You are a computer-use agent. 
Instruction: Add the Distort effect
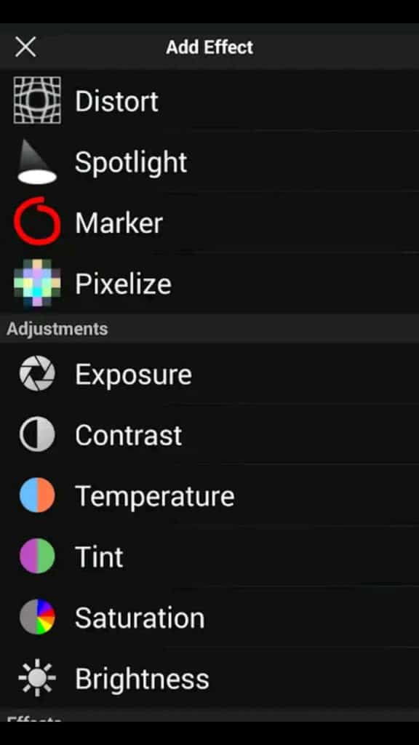pyautogui.click(x=209, y=100)
